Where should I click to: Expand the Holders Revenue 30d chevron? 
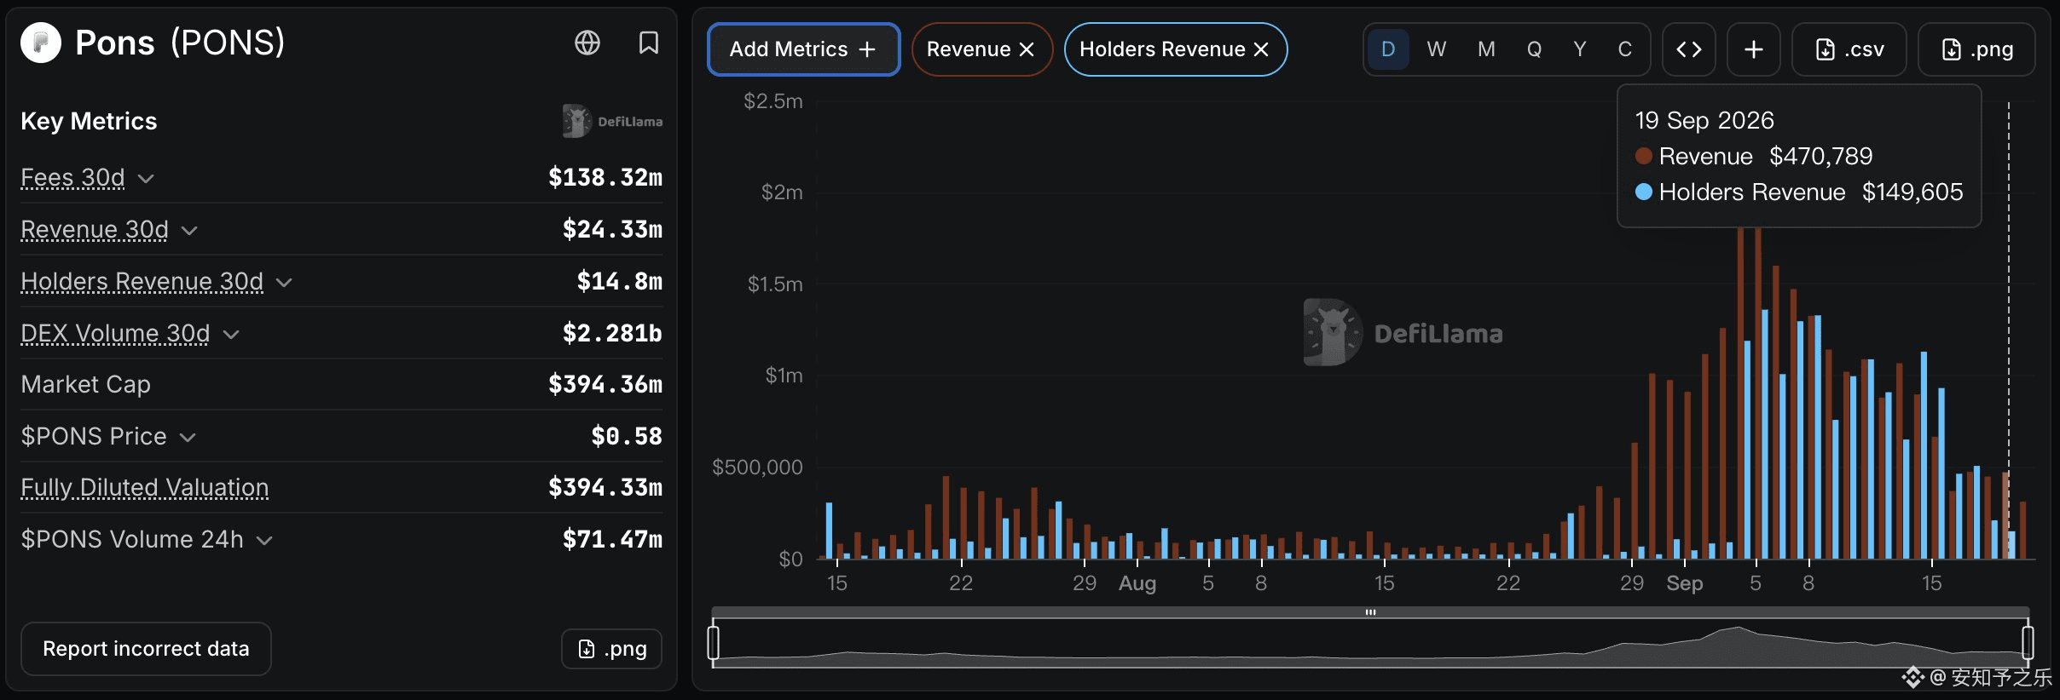(x=284, y=282)
